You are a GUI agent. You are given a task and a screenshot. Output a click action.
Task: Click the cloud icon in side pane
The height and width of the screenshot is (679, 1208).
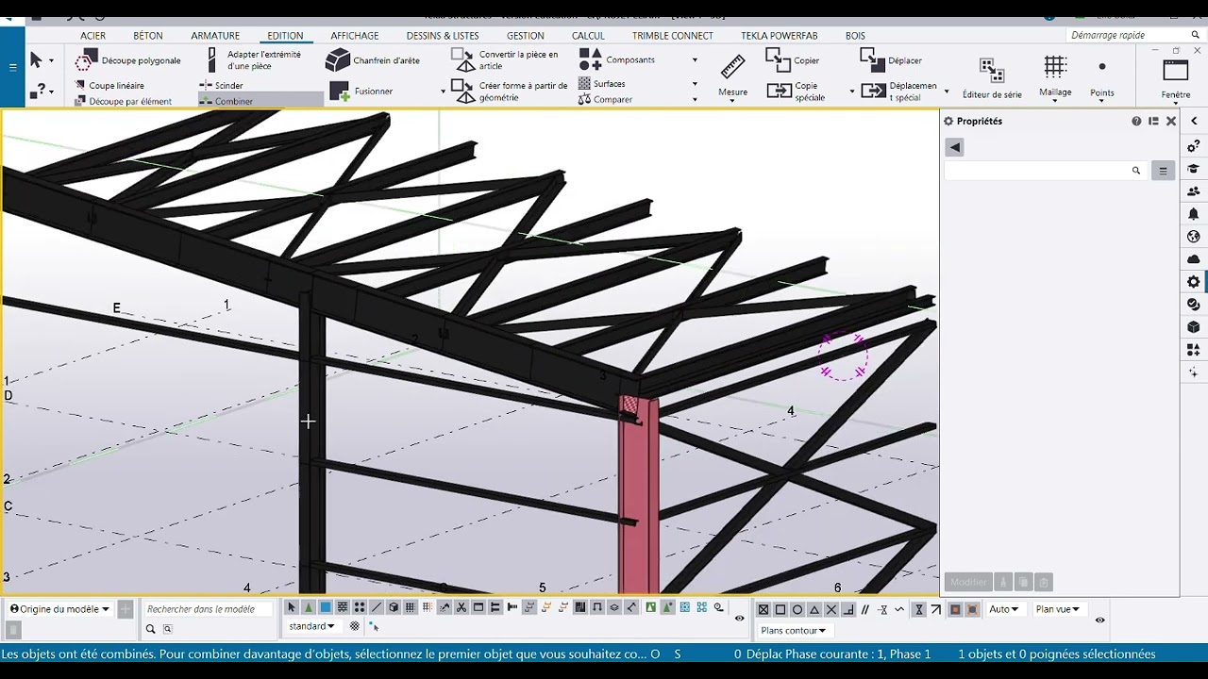point(1194,259)
